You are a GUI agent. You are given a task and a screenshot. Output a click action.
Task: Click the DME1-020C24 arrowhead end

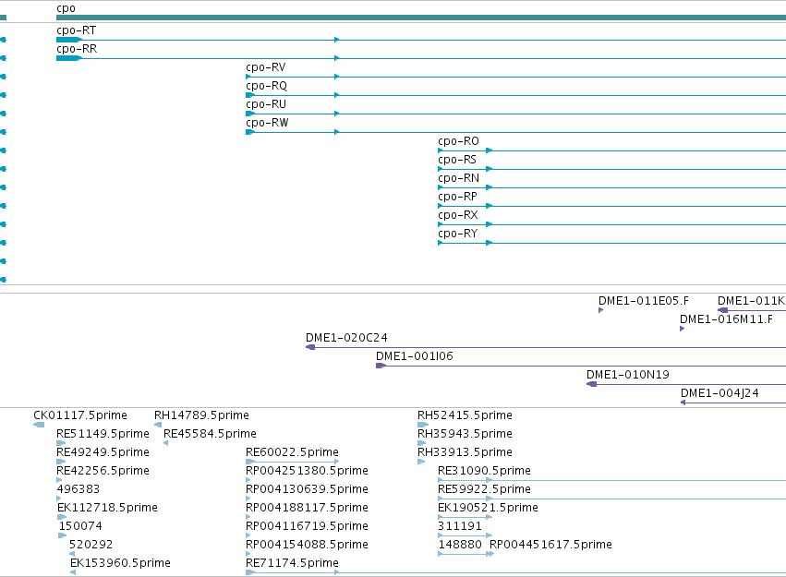pos(310,347)
